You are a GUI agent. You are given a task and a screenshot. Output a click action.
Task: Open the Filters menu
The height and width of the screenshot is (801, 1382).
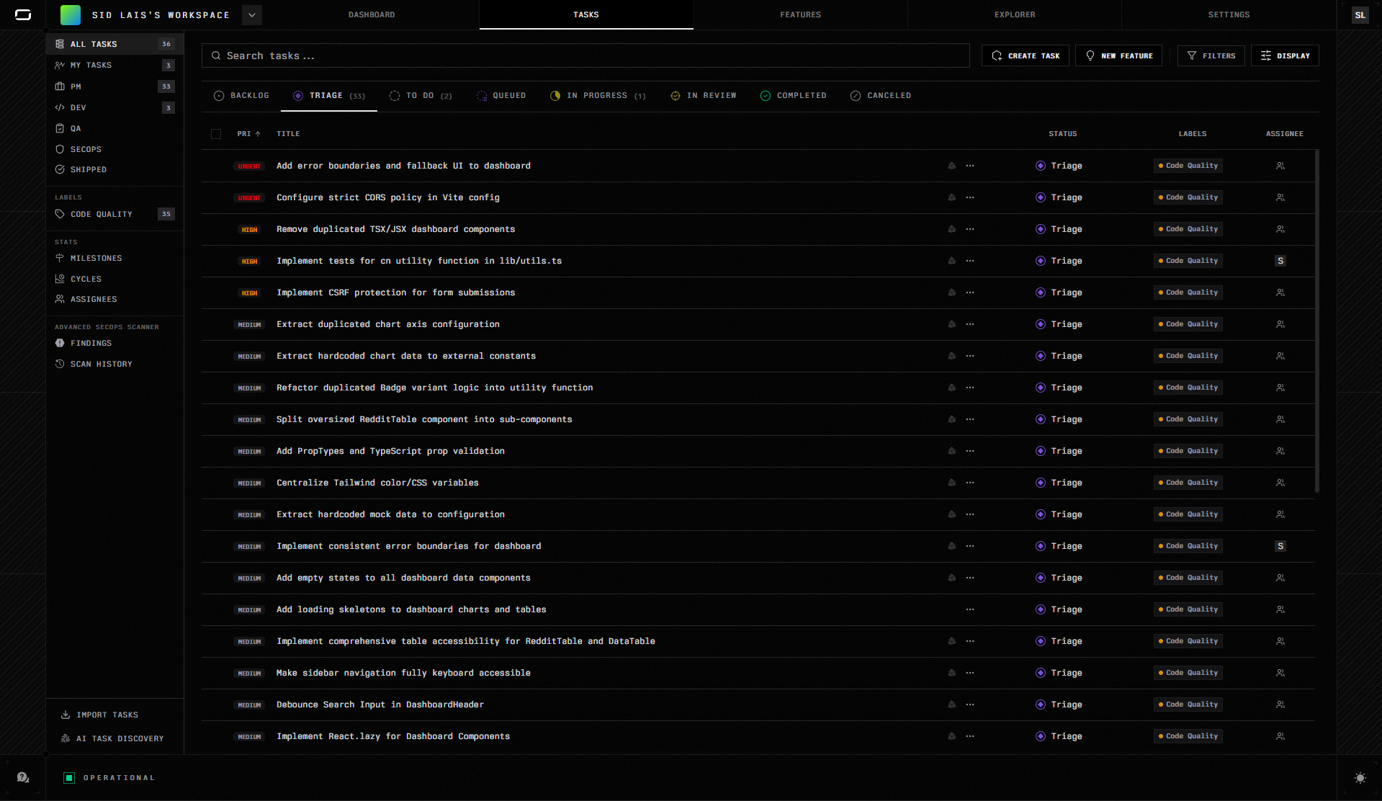pos(1211,56)
